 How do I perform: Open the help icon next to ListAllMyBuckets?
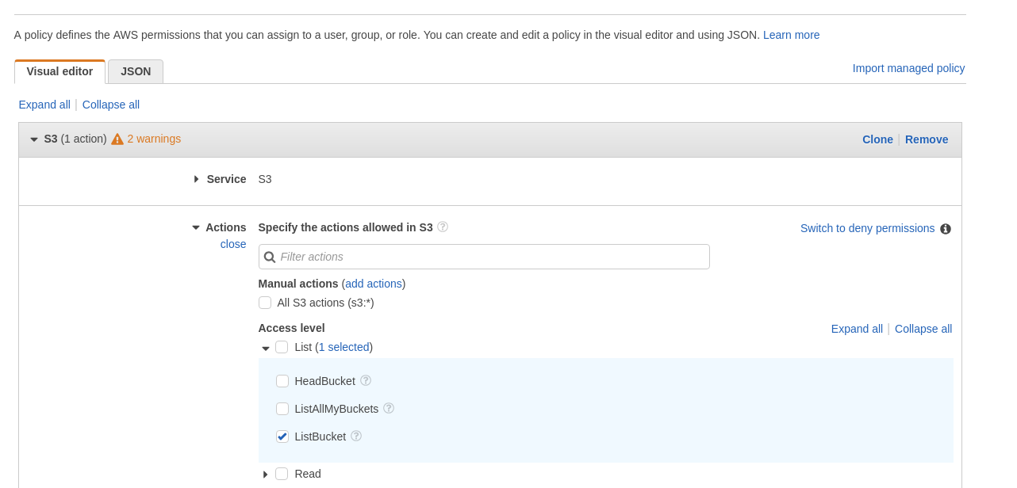388,408
